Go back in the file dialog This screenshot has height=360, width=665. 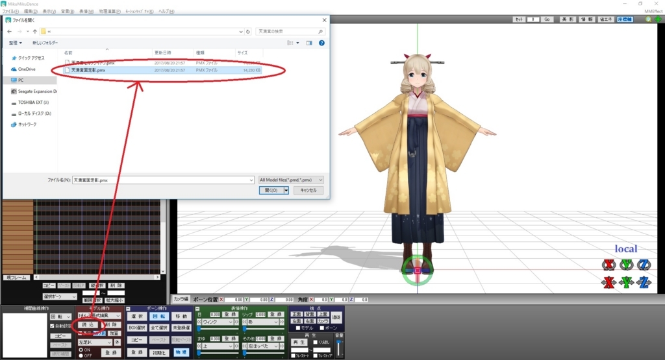point(9,31)
